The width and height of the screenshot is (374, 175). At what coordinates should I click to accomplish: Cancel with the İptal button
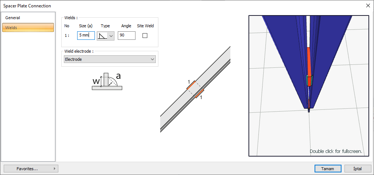pos(358,169)
